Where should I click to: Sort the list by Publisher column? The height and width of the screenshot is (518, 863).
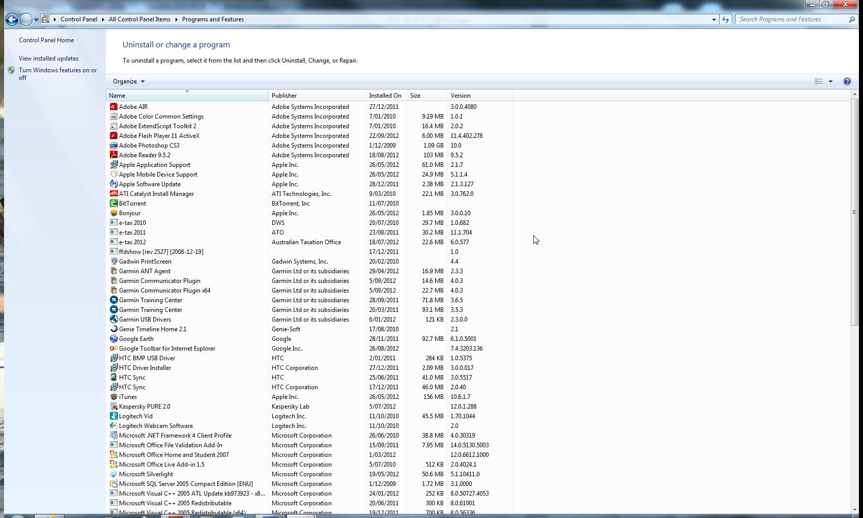(317, 96)
